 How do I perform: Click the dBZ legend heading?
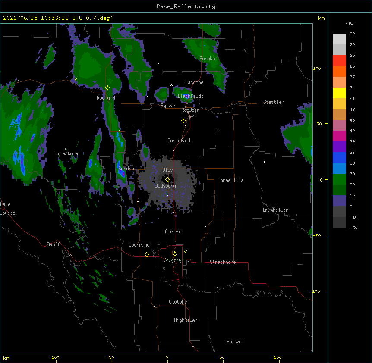click(x=350, y=23)
